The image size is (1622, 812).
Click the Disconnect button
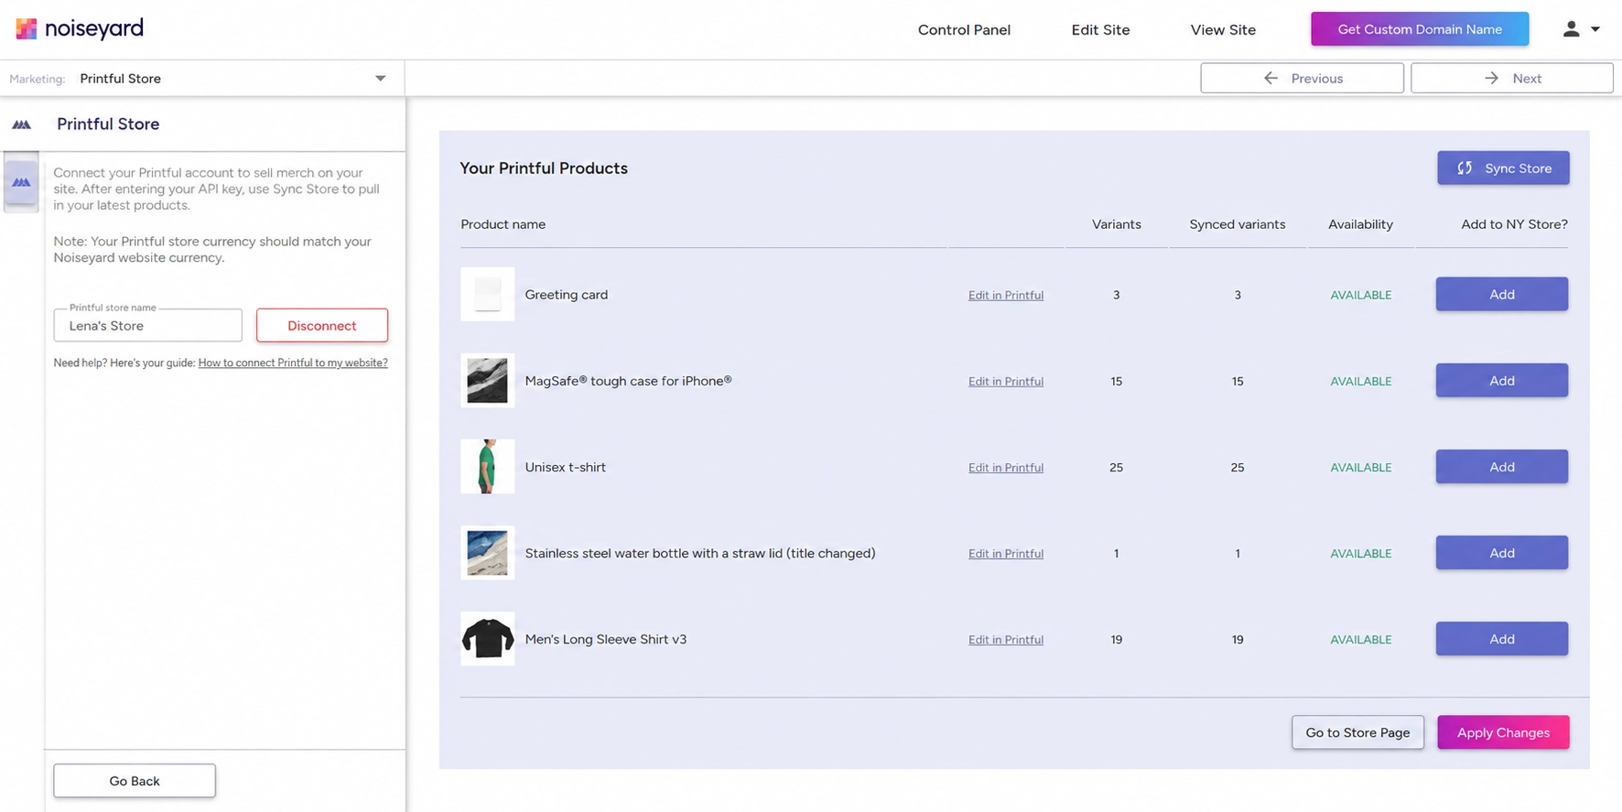322,326
